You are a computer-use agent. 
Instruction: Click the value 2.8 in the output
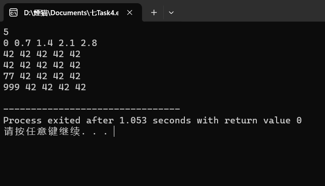[89, 43]
